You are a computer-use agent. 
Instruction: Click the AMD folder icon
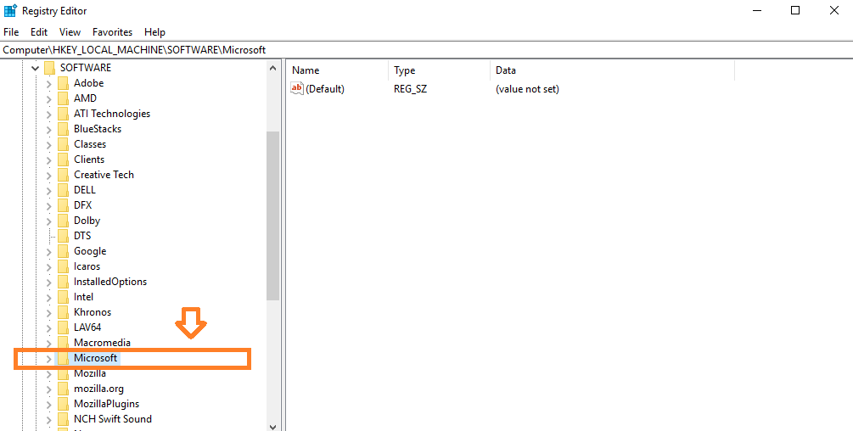(63, 98)
